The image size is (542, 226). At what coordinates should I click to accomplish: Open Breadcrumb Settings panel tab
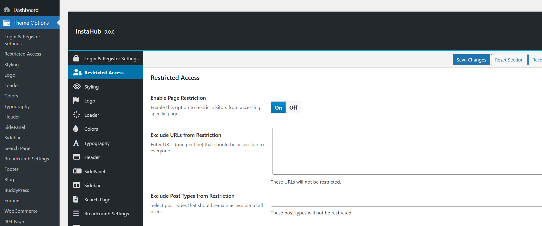pyautogui.click(x=106, y=214)
